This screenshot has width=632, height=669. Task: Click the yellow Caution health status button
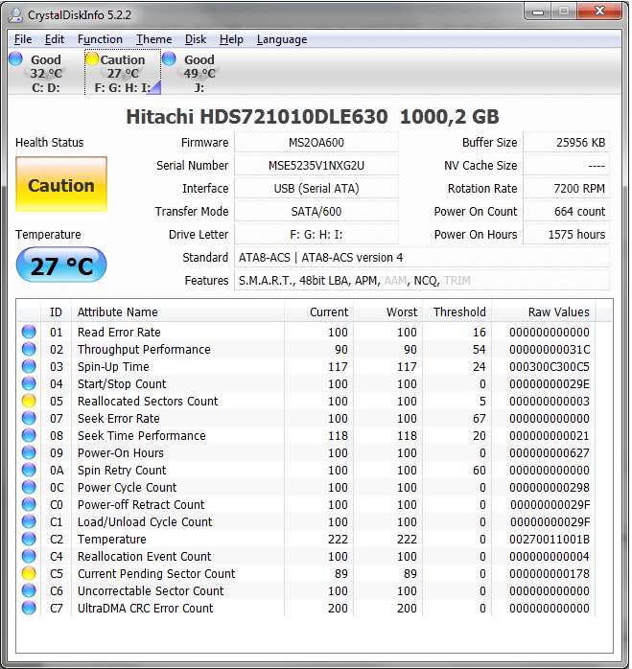click(x=61, y=184)
